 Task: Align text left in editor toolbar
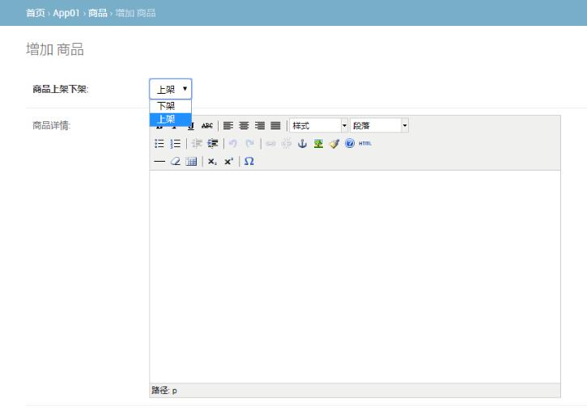click(228, 125)
